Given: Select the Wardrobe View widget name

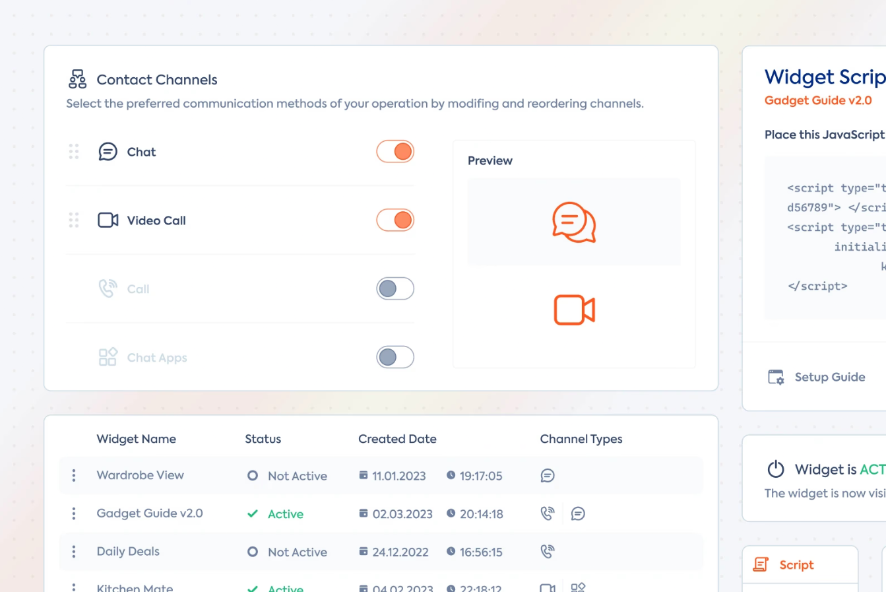Looking at the screenshot, I should [x=141, y=475].
